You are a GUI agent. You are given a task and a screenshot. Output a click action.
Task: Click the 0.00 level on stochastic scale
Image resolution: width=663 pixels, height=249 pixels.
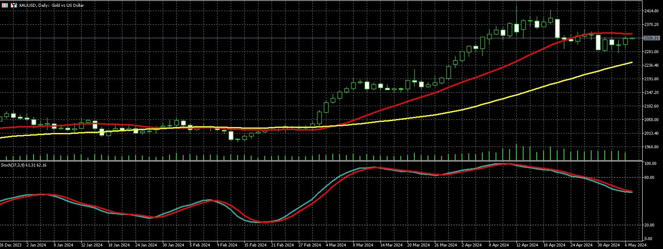(649, 238)
